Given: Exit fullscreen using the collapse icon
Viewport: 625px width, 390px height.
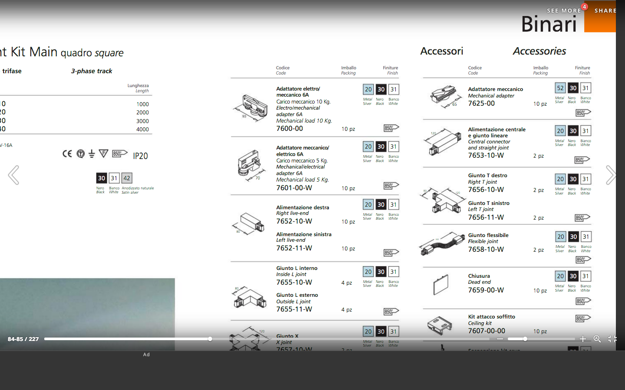Looking at the screenshot, I should coord(612,339).
